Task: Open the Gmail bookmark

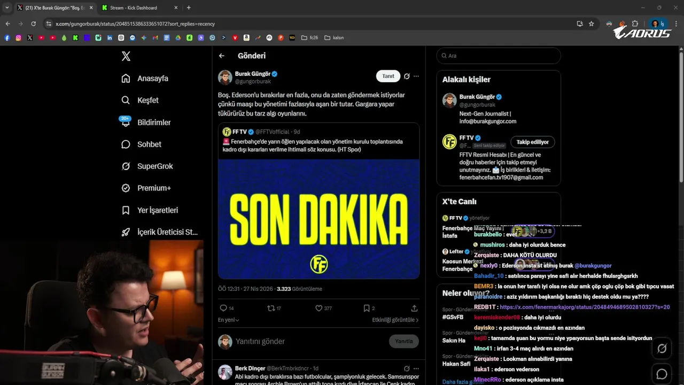Action: tap(155, 37)
